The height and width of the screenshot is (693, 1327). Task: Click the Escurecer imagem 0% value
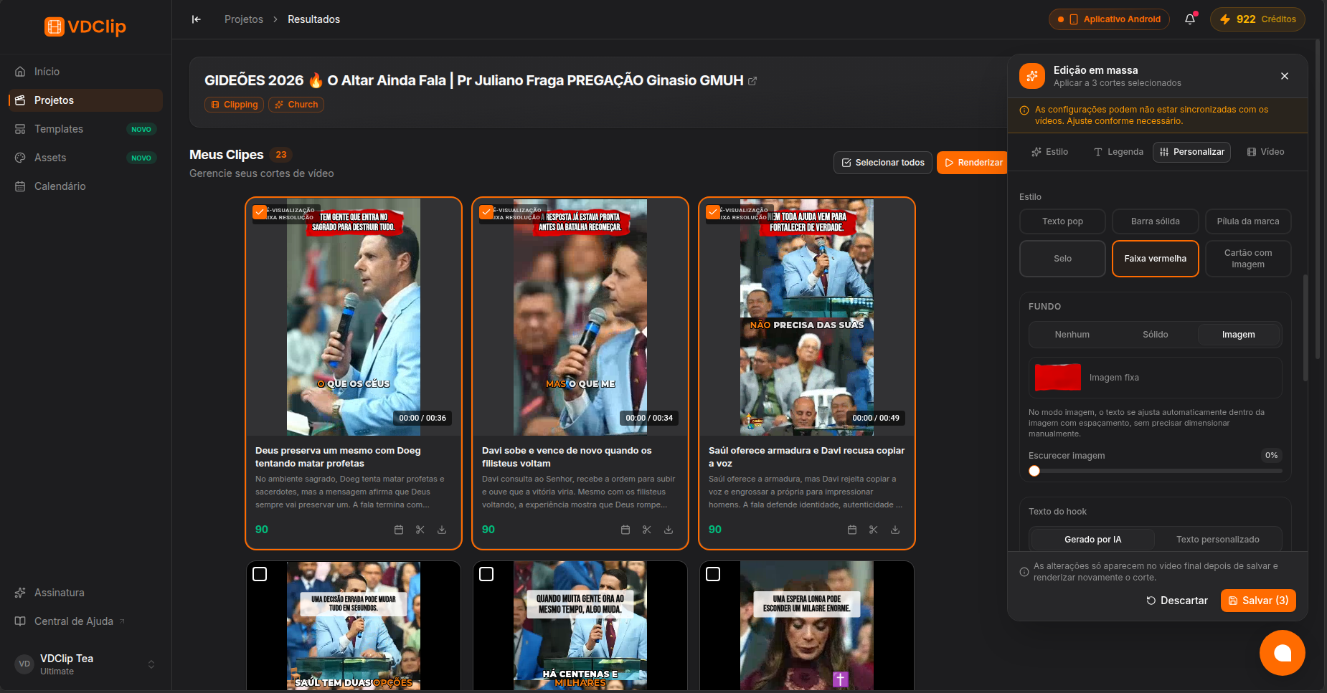1271,456
